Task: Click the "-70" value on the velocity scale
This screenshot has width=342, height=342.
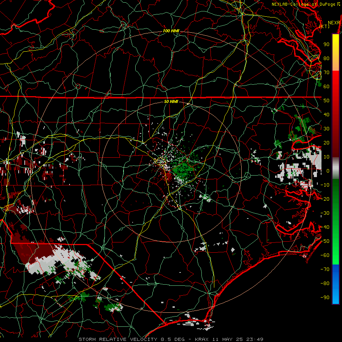Action: (x=325, y=269)
